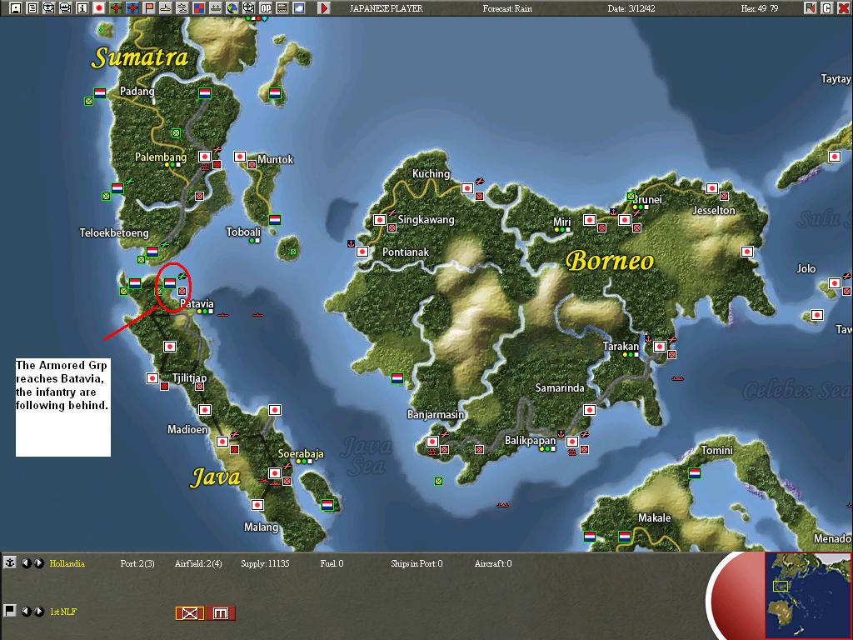Click the Makale city label
Image resolution: width=853 pixels, height=640 pixels.
click(655, 517)
